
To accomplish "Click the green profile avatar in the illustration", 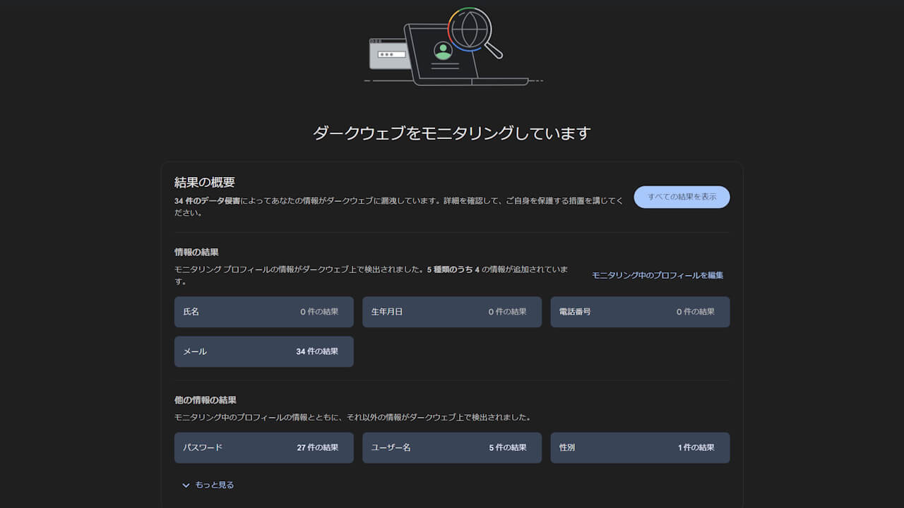I will 443,52.
